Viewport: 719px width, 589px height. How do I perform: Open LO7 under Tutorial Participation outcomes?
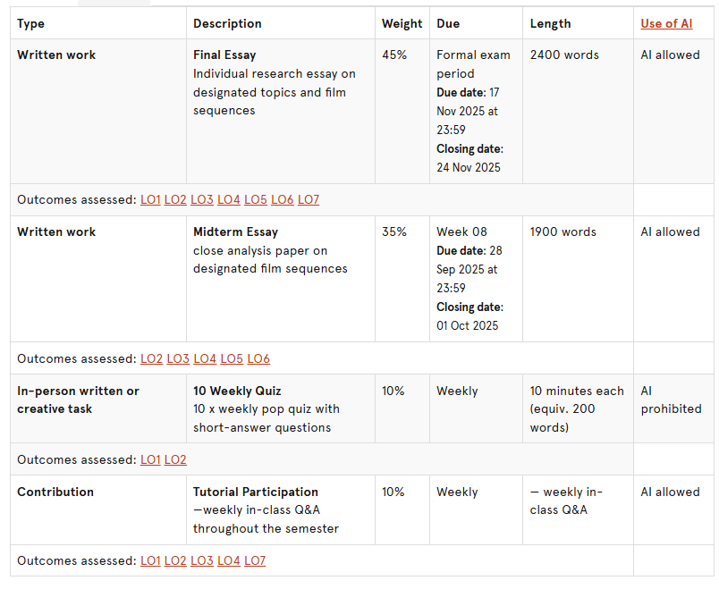(x=255, y=560)
